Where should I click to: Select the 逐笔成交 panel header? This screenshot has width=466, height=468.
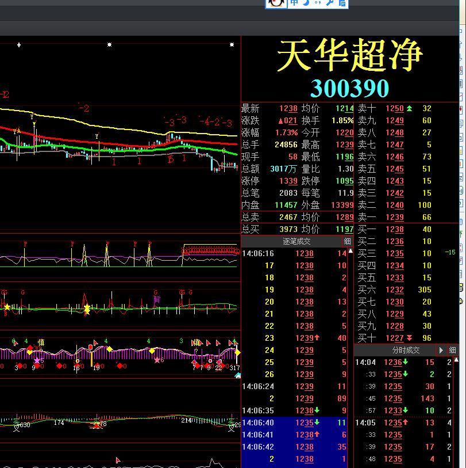click(x=296, y=241)
